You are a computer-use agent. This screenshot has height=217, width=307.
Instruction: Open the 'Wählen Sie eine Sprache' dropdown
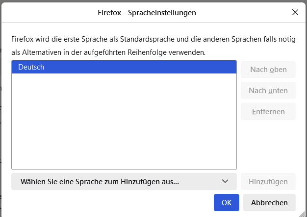[124, 181]
